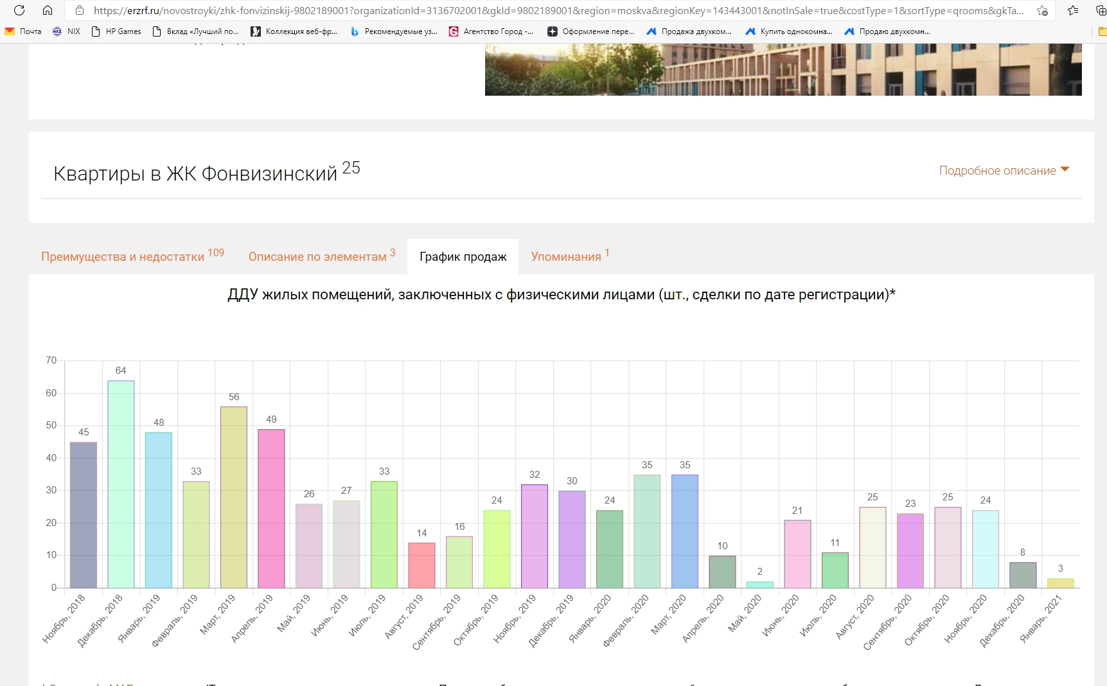Open the NIX bookmark
This screenshot has height=686, width=1107.
[67, 31]
